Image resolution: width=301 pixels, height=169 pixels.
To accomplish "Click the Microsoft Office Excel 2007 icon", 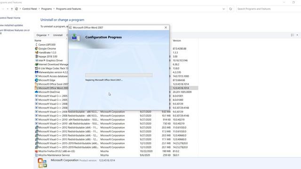I will point(37,84).
